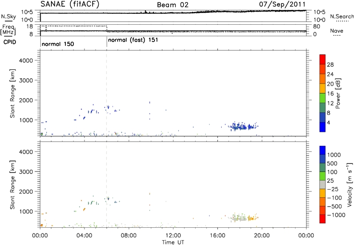Pick the green Velocity segment between 25 and 100
This screenshot has height=245, width=354.
[x=323, y=176]
